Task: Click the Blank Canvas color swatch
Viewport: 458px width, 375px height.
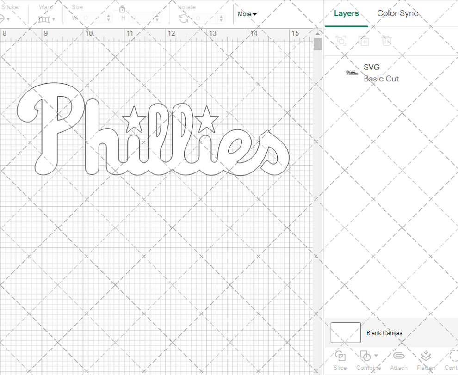Action: tap(345, 332)
